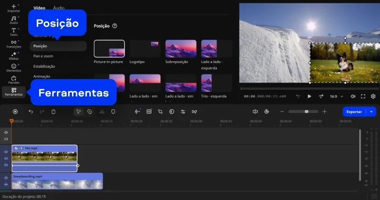Image resolution: width=380 pixels, height=200 pixels.
Task: Play the video preview
Action: click(x=309, y=96)
